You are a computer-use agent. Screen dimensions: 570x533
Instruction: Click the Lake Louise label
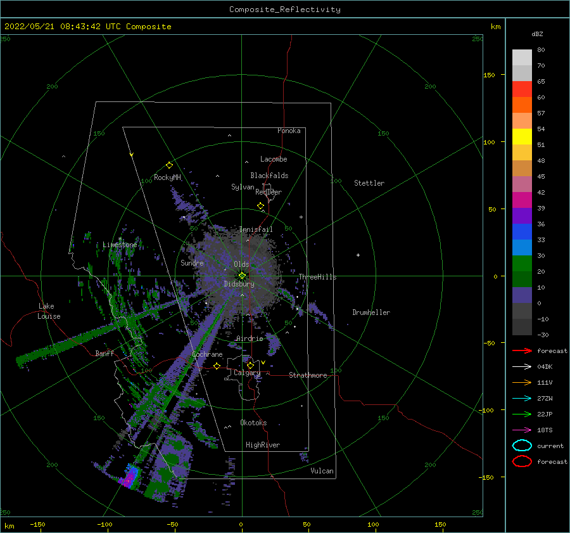[x=49, y=311]
